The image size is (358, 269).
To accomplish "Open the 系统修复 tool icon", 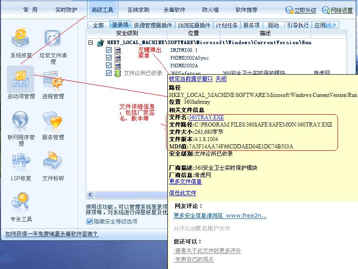I will [21, 38].
